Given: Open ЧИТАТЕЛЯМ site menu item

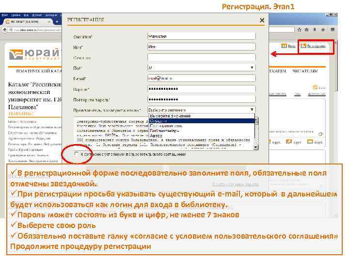Looking at the screenshot, I should tap(305, 71).
